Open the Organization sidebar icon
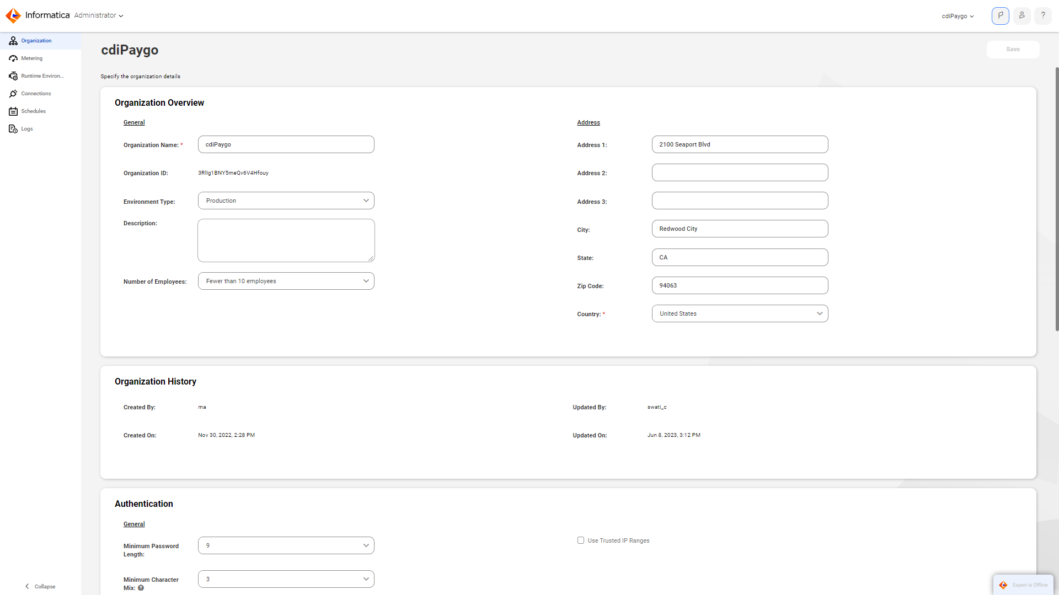The height and width of the screenshot is (595, 1059). pos(13,41)
